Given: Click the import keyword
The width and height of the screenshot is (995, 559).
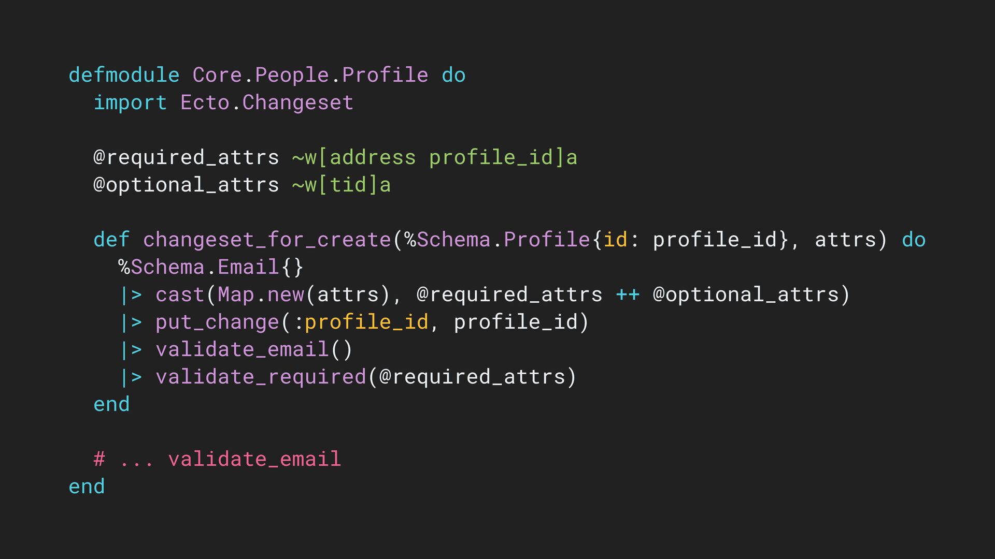Looking at the screenshot, I should (x=130, y=103).
